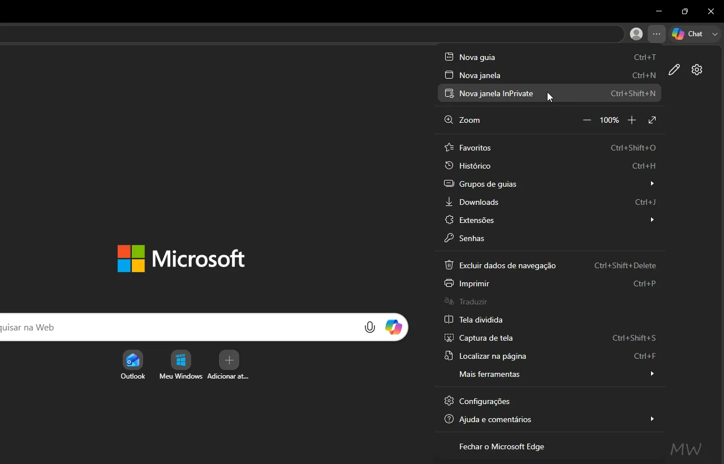This screenshot has height=464, width=724.
Task: Restore down the Edge window
Action: [x=685, y=11]
